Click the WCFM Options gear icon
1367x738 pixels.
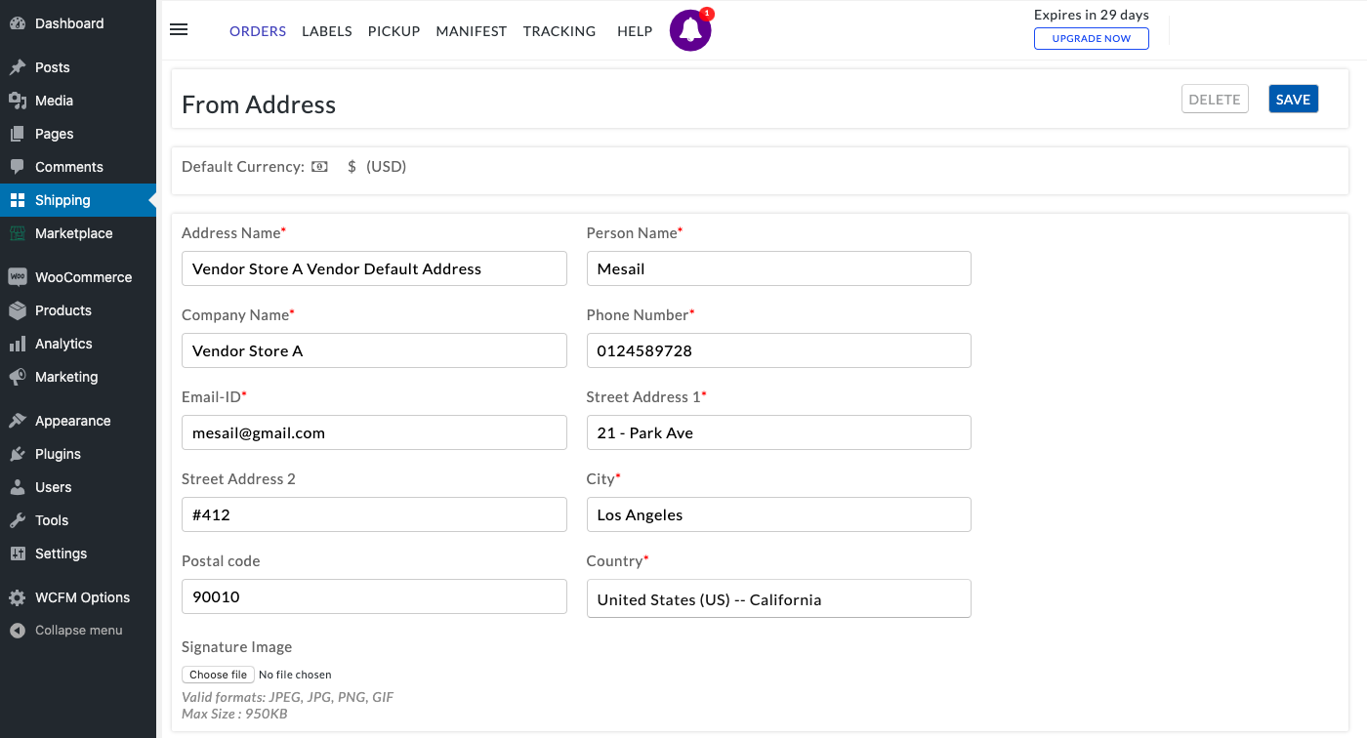[x=18, y=597]
